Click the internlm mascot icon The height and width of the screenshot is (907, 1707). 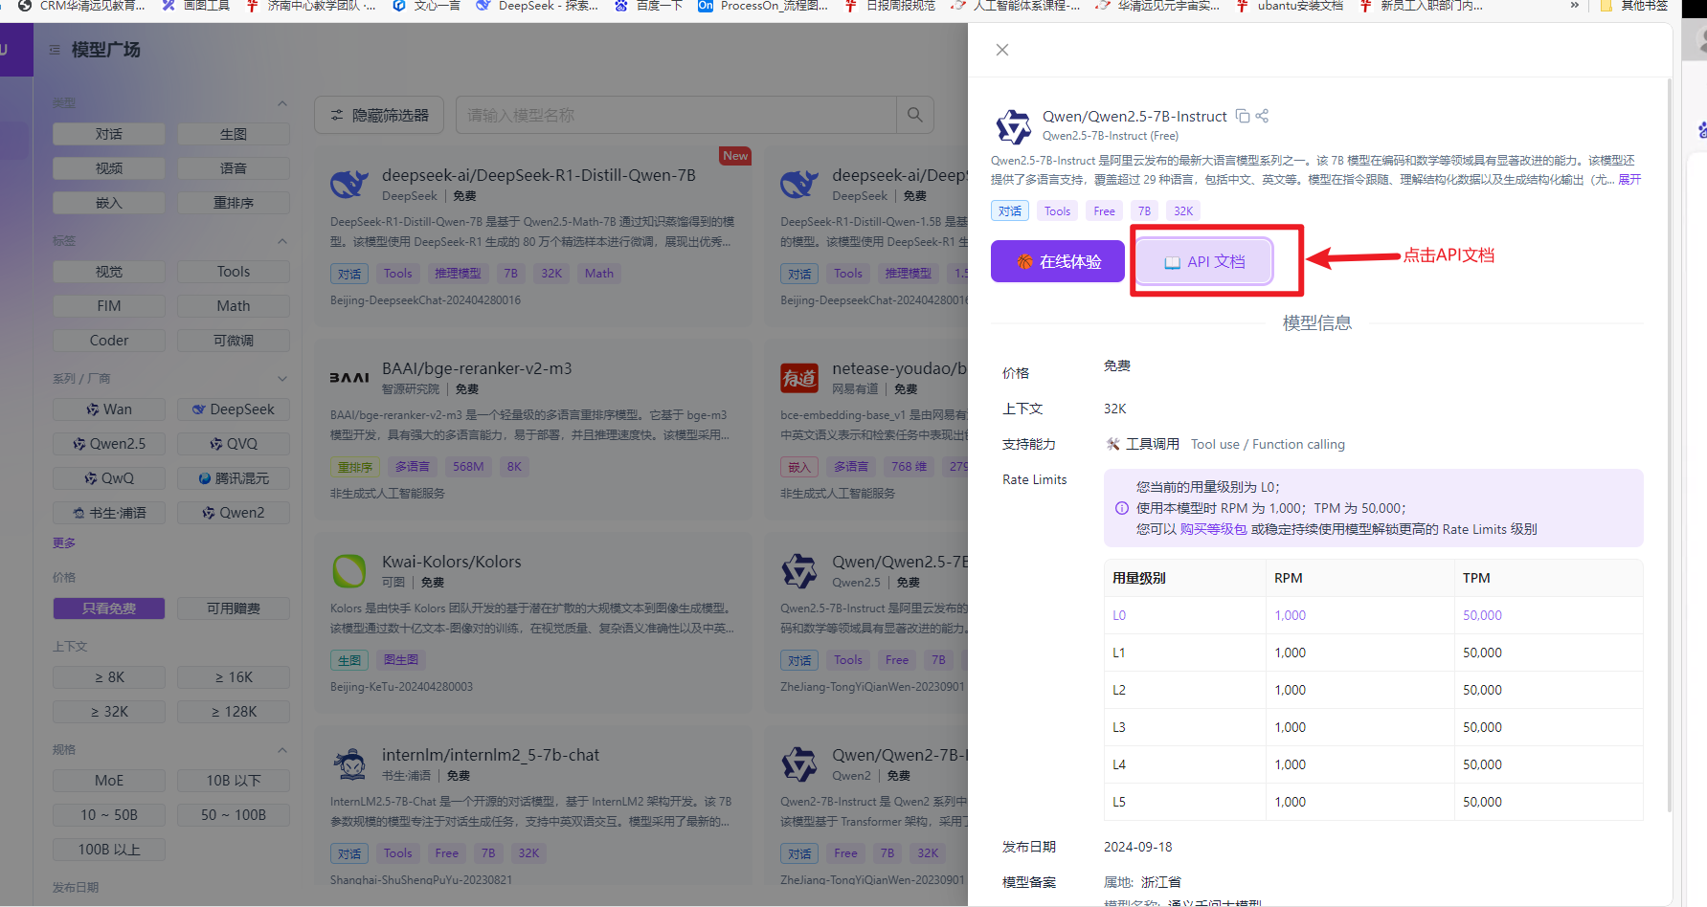point(349,763)
